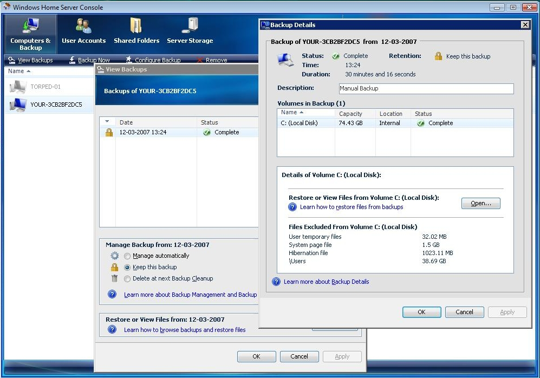Click View Backups toolbar item
Image resolution: width=540 pixels, height=378 pixels.
pos(30,60)
